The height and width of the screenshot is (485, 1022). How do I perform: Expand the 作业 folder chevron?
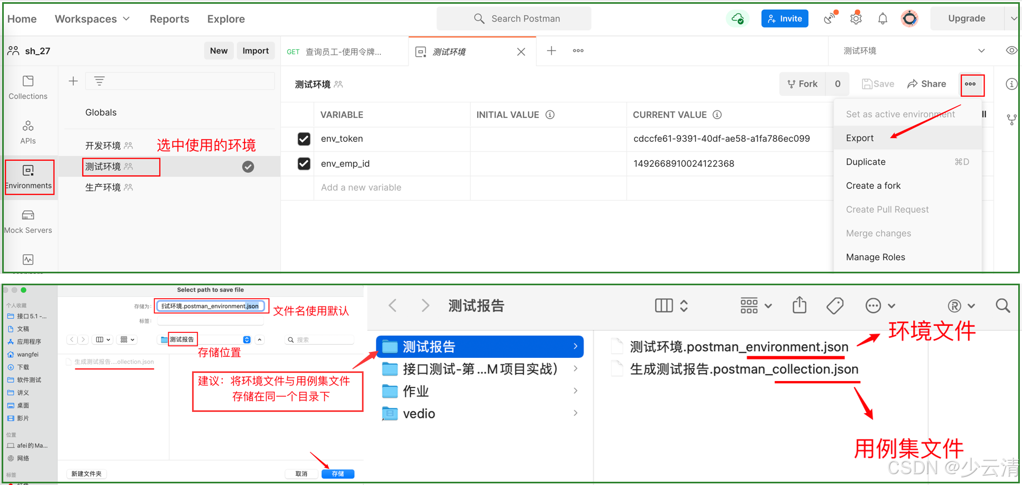(x=575, y=391)
